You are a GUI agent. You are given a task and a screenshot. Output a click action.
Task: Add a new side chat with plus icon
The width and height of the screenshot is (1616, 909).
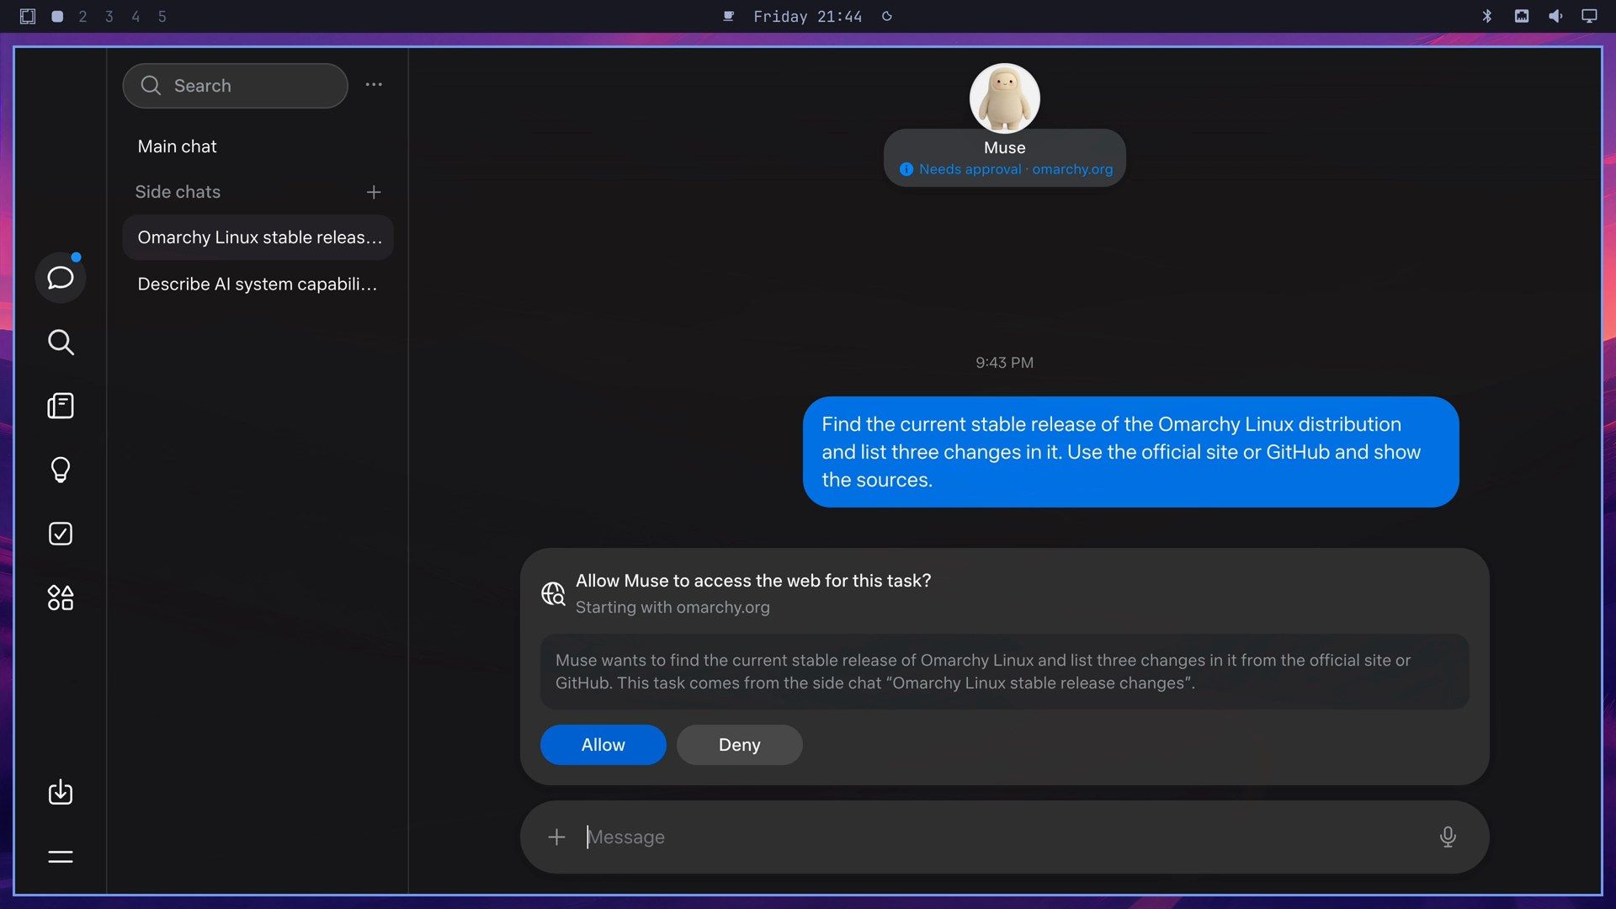[374, 192]
